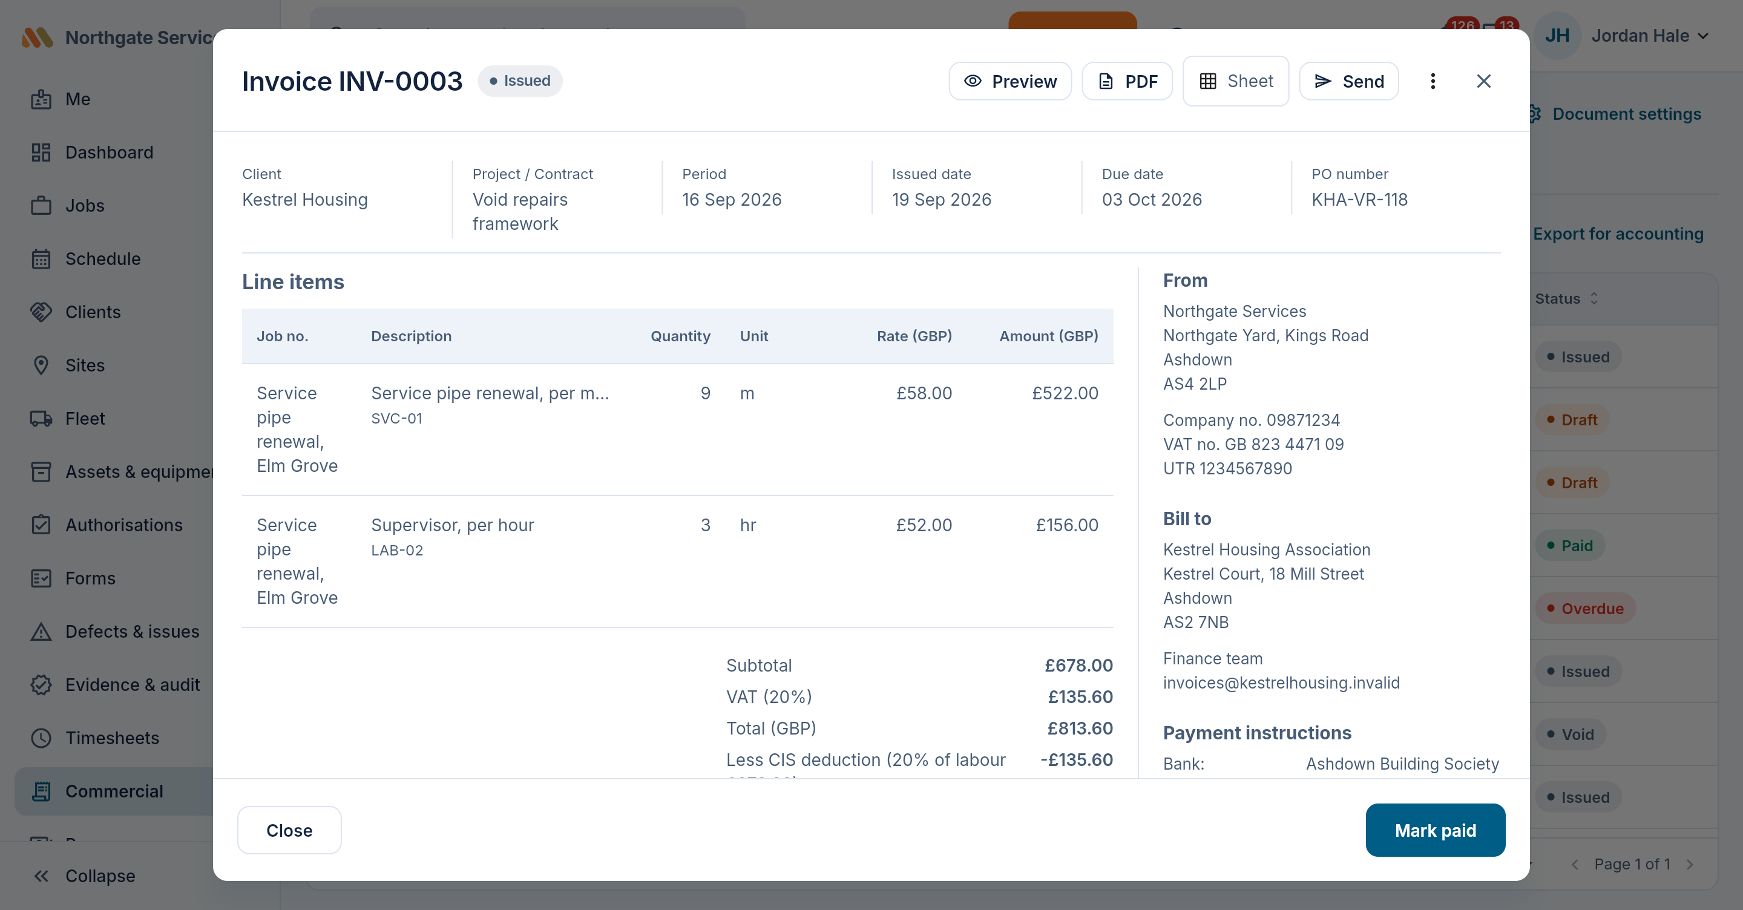Click the Overdue status badge row
The width and height of the screenshot is (1743, 910).
pos(1584,608)
